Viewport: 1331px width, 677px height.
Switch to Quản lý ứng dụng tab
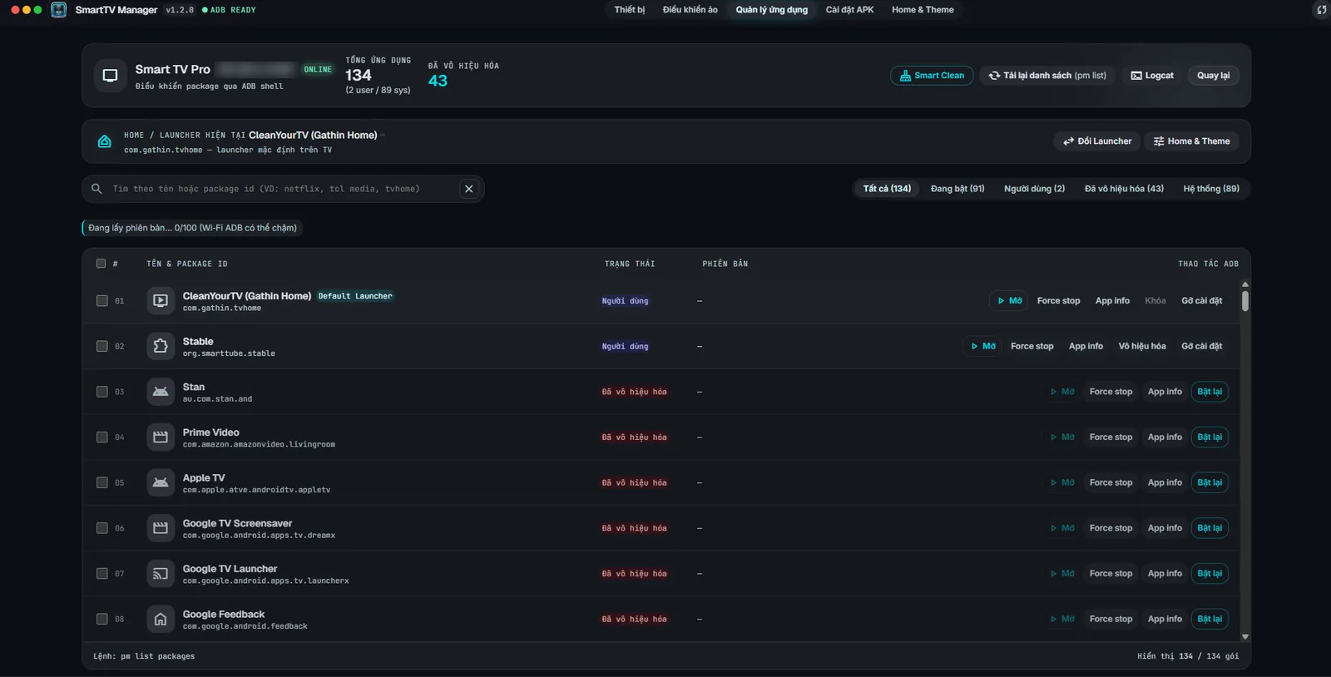click(771, 10)
